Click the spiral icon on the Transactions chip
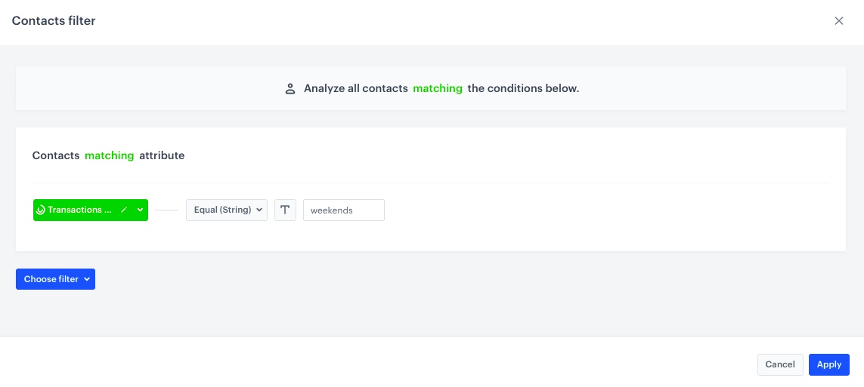 (x=41, y=210)
